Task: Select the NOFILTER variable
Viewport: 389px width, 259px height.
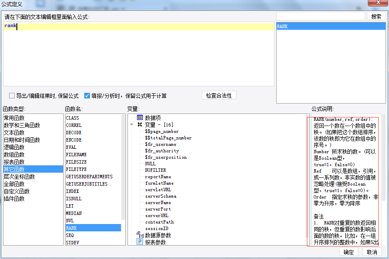Action: 155,170
